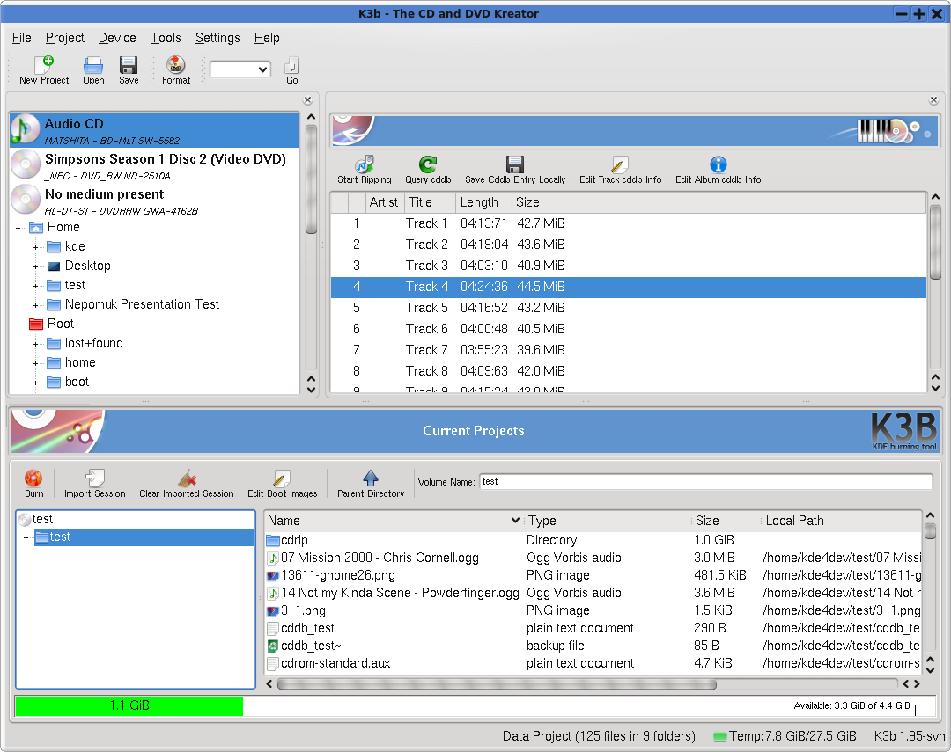The height and width of the screenshot is (752, 951).
Task: Click the project files scroll-right arrow
Action: pyautogui.click(x=917, y=684)
